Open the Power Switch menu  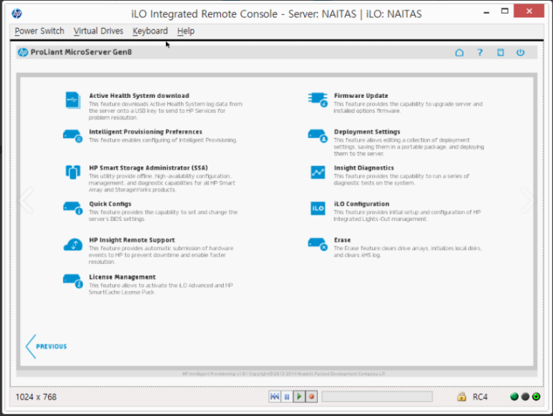click(39, 31)
